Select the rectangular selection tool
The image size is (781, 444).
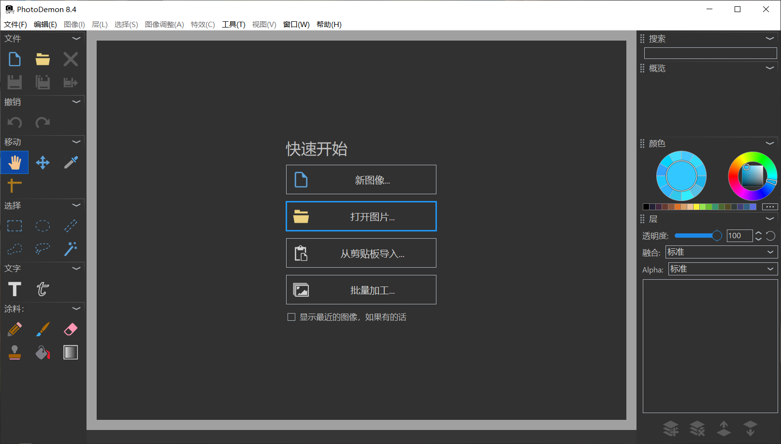point(14,226)
